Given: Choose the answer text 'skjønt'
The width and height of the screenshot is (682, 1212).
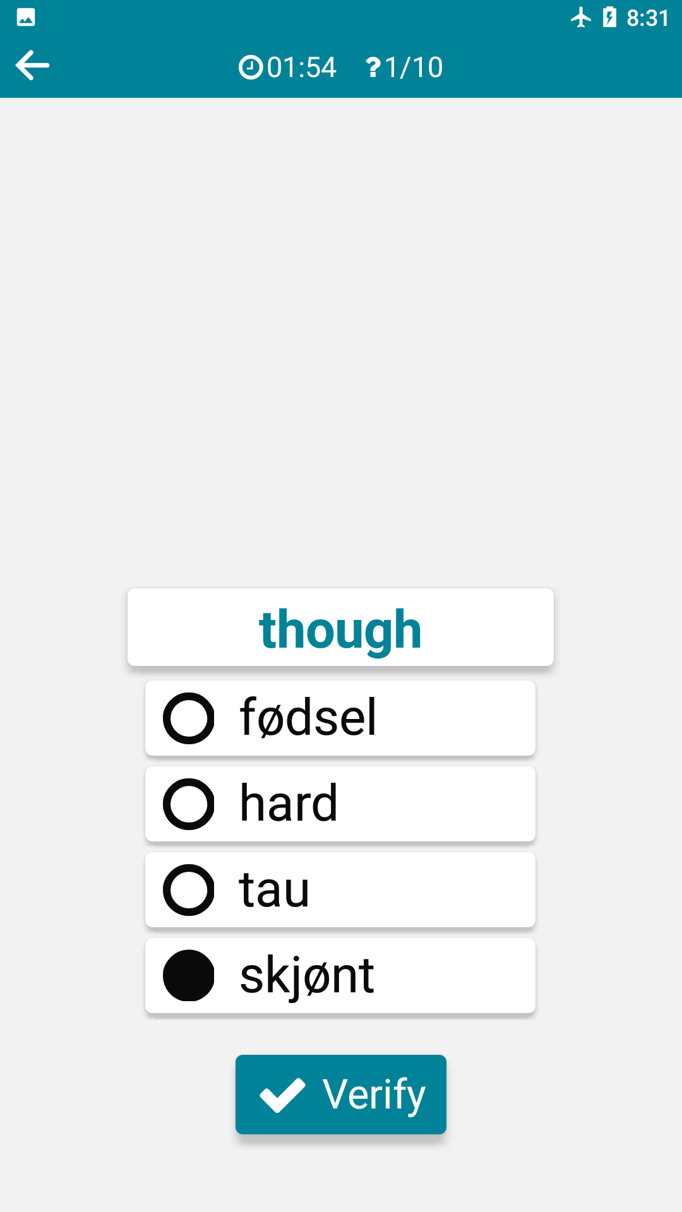Looking at the screenshot, I should coord(307,977).
